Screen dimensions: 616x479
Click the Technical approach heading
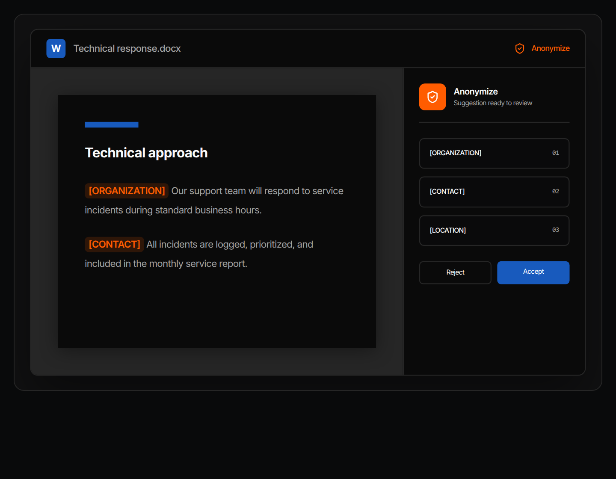[x=146, y=153]
